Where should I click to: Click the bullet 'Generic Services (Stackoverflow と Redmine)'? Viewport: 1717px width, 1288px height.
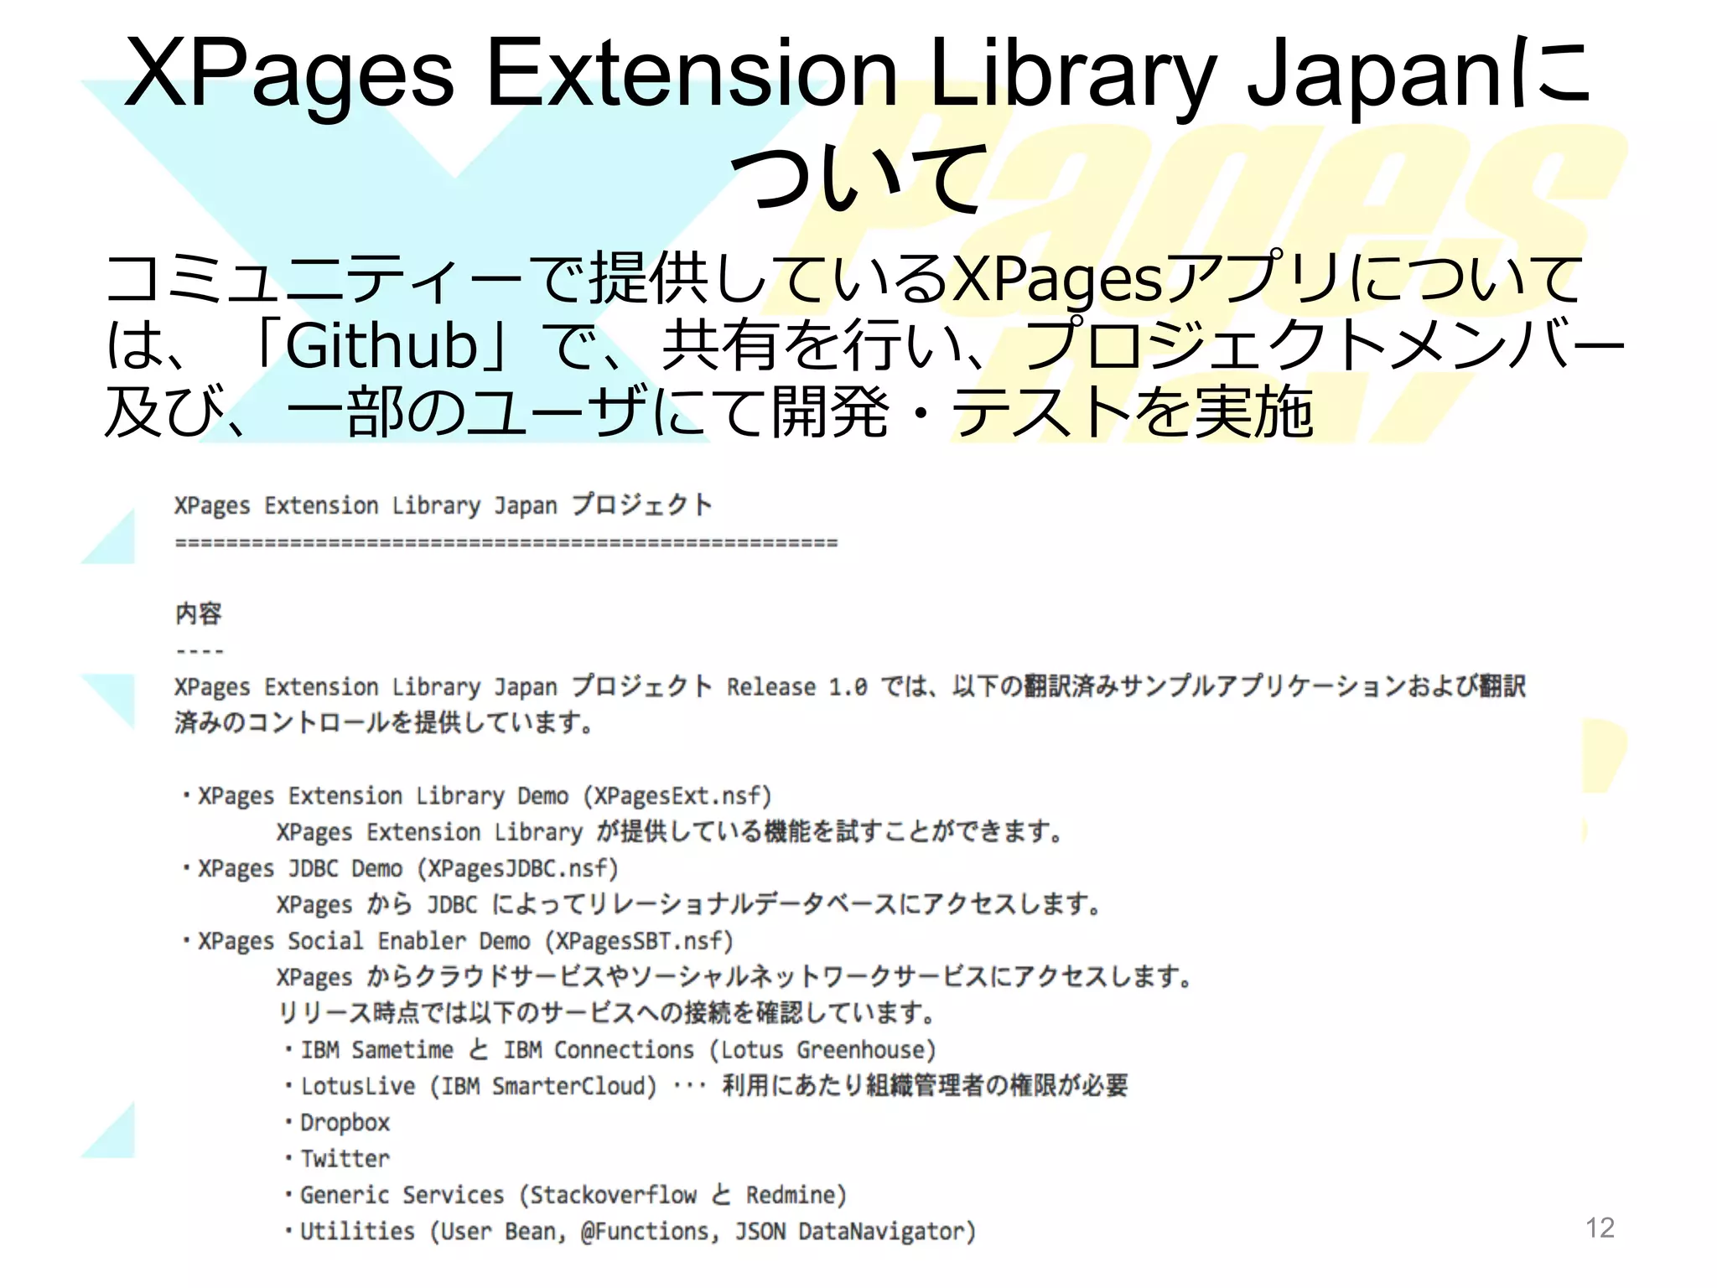566,1195
